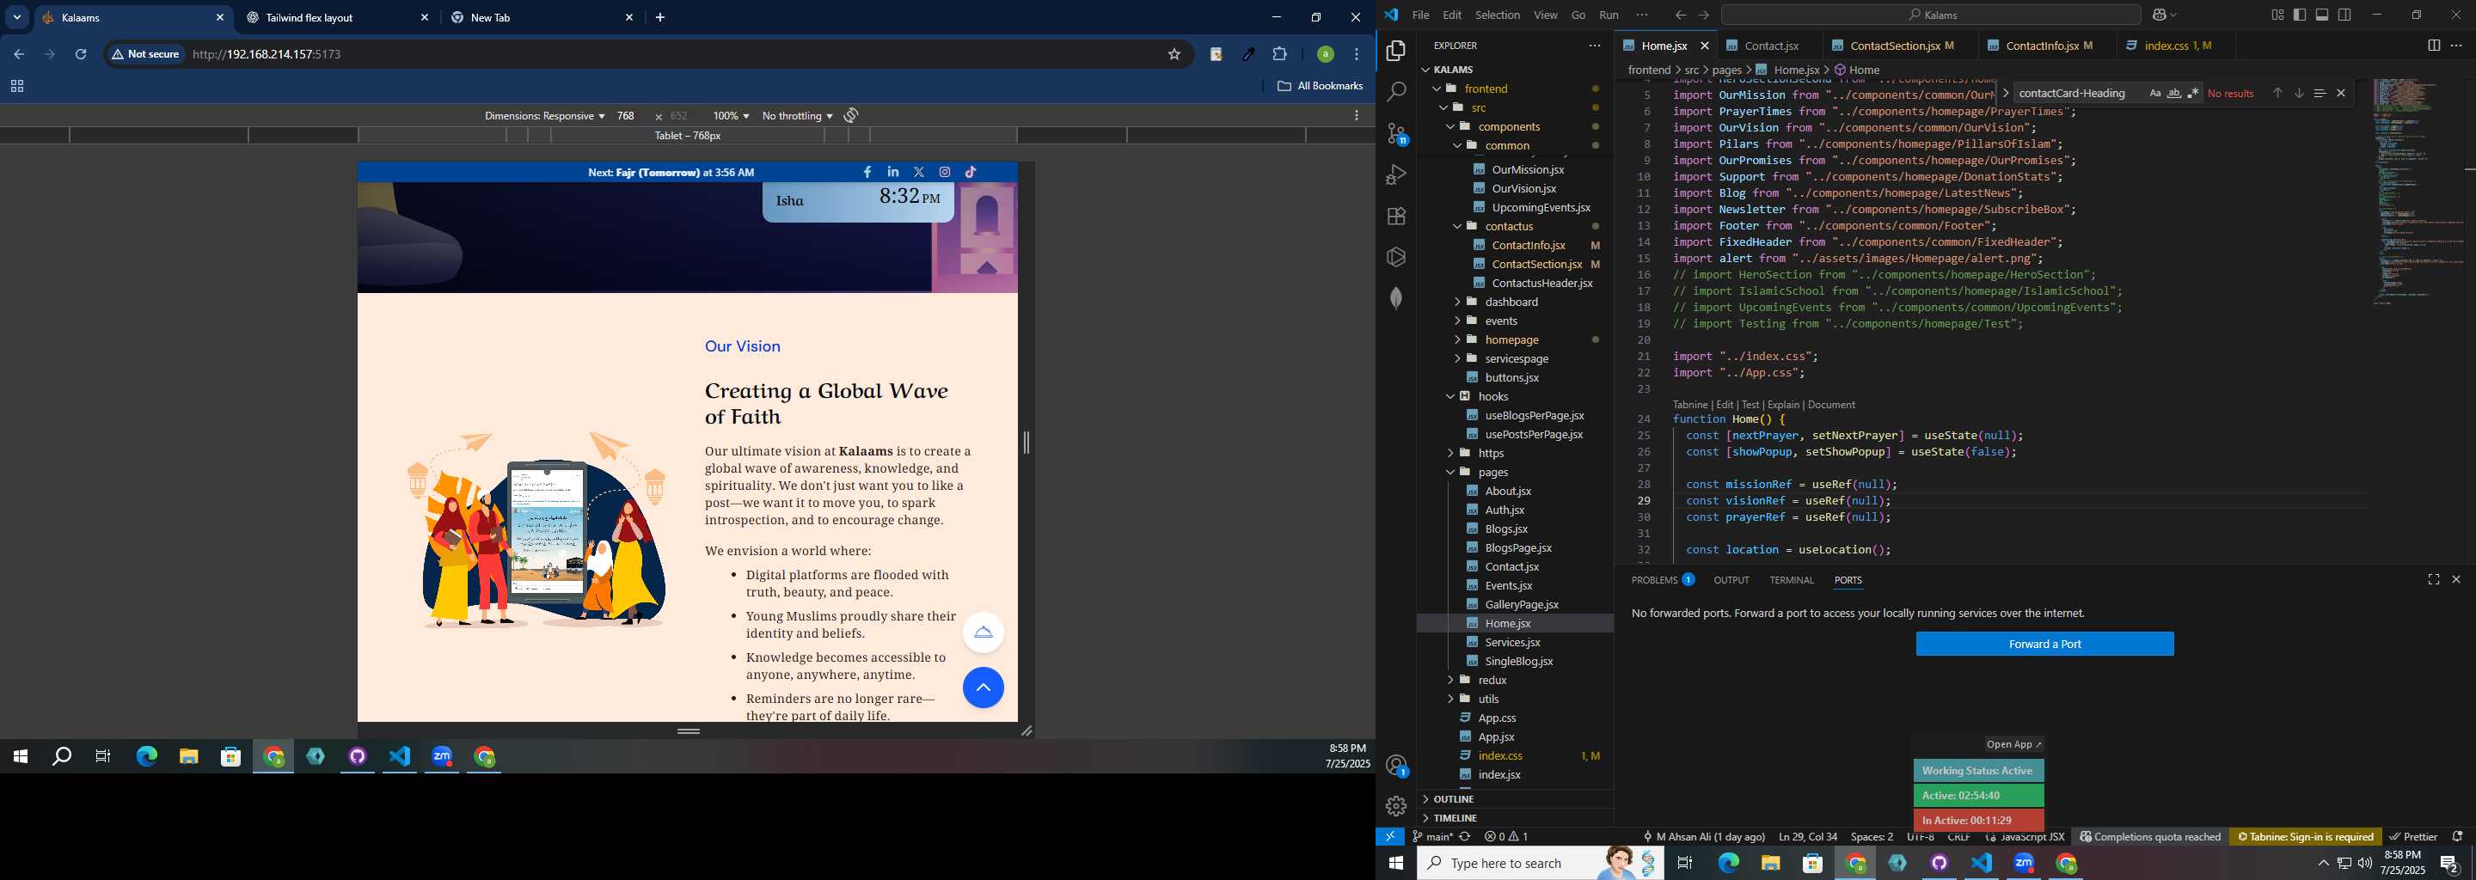Viewport: 2476px width, 880px height.
Task: Expand the TIMELINE section
Action: coord(1456,818)
